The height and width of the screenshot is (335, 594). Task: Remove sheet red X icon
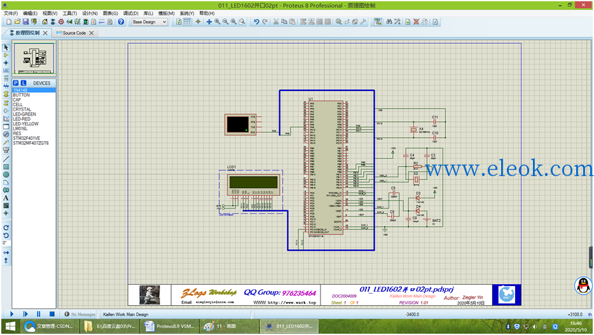tap(416, 22)
